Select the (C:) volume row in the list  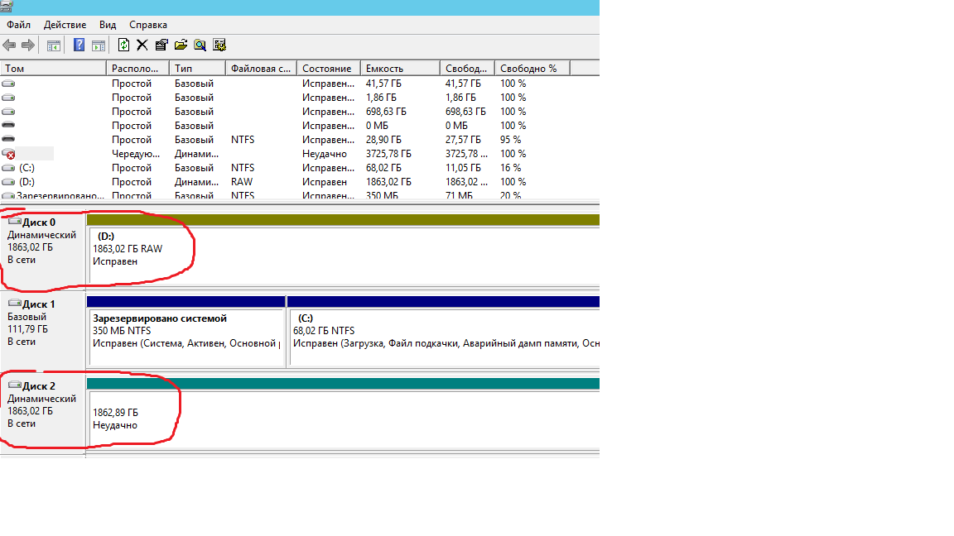point(26,168)
